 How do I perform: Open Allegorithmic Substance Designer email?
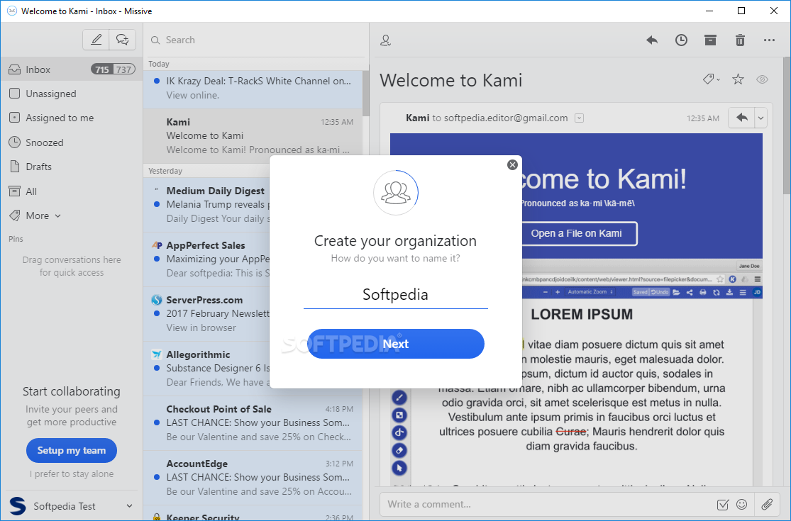point(207,369)
